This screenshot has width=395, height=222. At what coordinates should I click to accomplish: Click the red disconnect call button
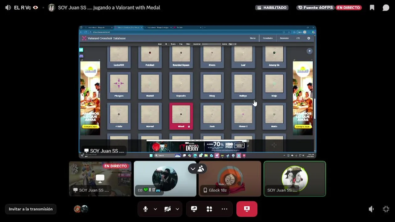[247, 209]
